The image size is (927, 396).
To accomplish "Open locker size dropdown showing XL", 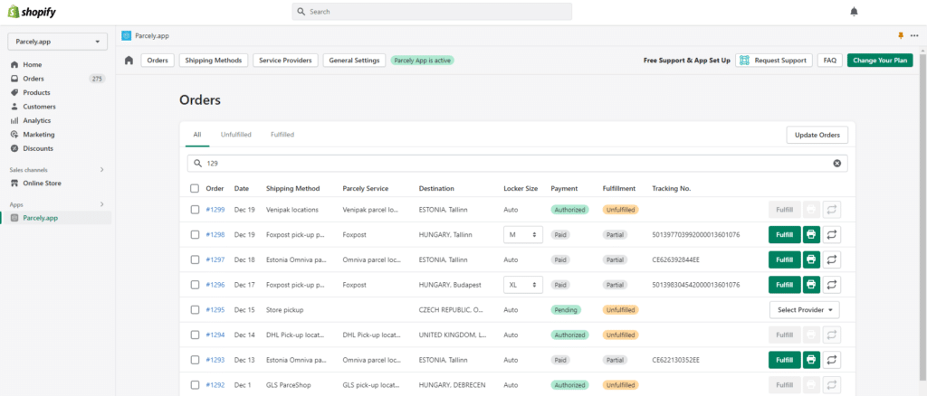I will click(522, 285).
